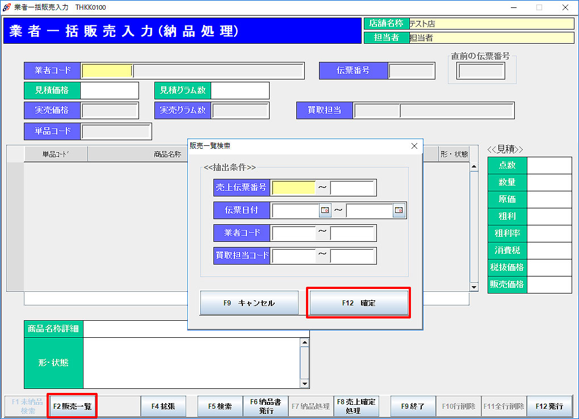
Task: Select the 買取担当コード end range field
Action: 353,256
